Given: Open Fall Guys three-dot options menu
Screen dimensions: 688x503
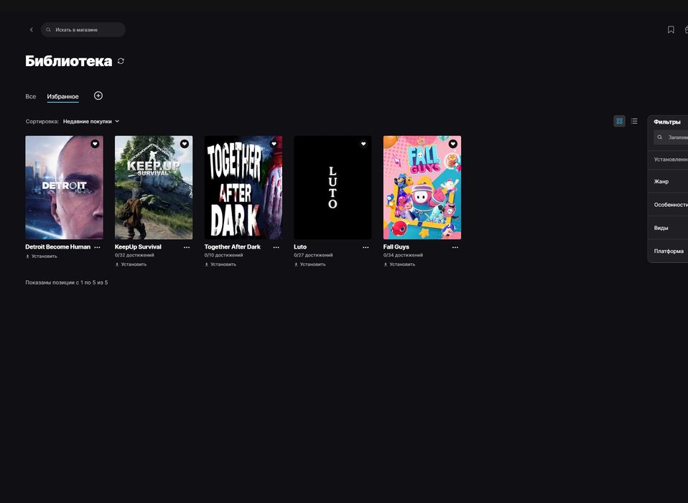Looking at the screenshot, I should point(455,247).
